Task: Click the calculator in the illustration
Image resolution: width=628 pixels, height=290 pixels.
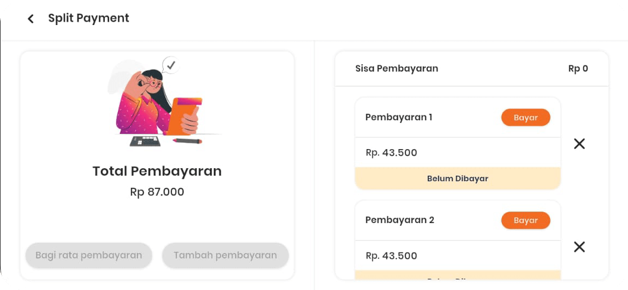Action: tap(145, 141)
